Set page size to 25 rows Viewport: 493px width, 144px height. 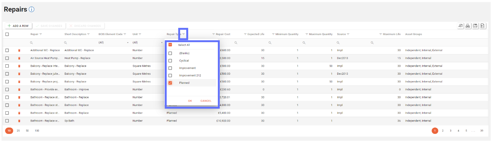point(18,131)
